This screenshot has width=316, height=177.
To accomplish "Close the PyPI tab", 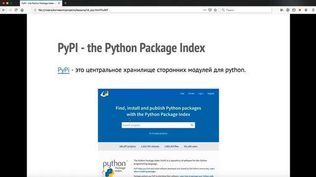I will [59, 3].
